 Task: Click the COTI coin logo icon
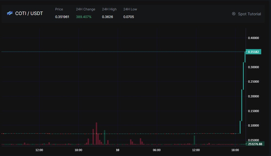click(10, 13)
